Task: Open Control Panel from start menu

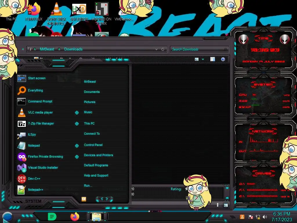Action: [93, 145]
